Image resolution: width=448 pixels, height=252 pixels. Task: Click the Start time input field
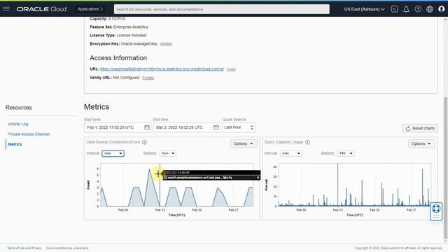(x=118, y=127)
